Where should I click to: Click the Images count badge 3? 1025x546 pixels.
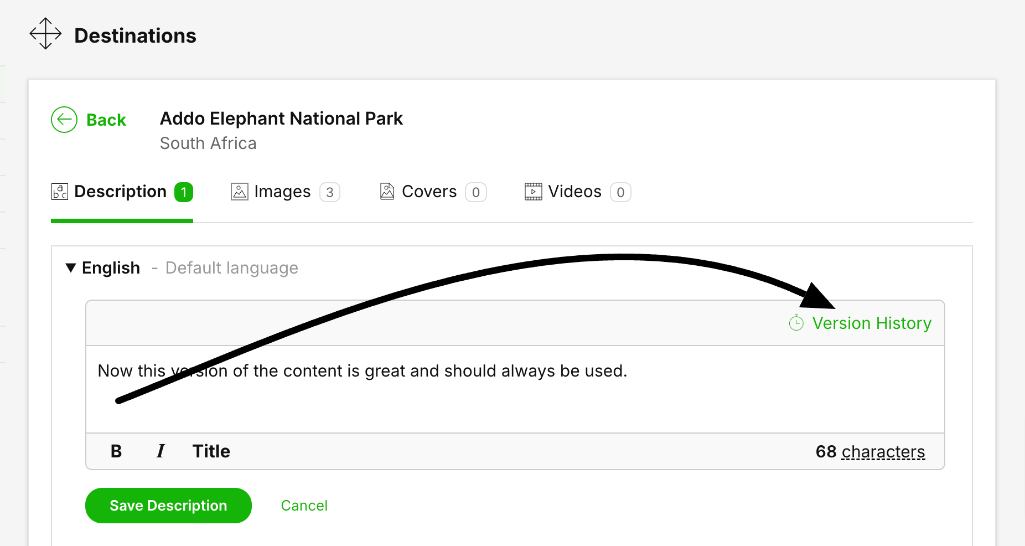point(330,192)
